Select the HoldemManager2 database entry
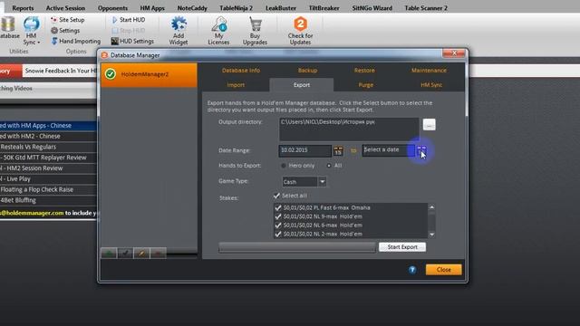Viewport: 580px width, 326px height. [x=149, y=74]
